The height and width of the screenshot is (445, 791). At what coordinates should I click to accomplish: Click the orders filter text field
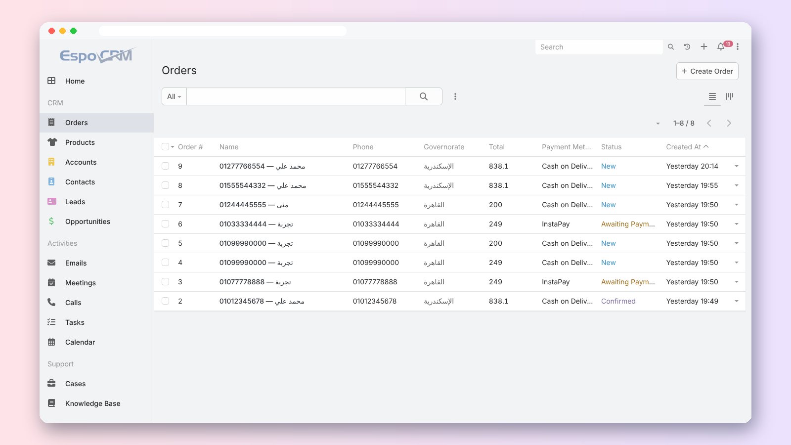(296, 96)
